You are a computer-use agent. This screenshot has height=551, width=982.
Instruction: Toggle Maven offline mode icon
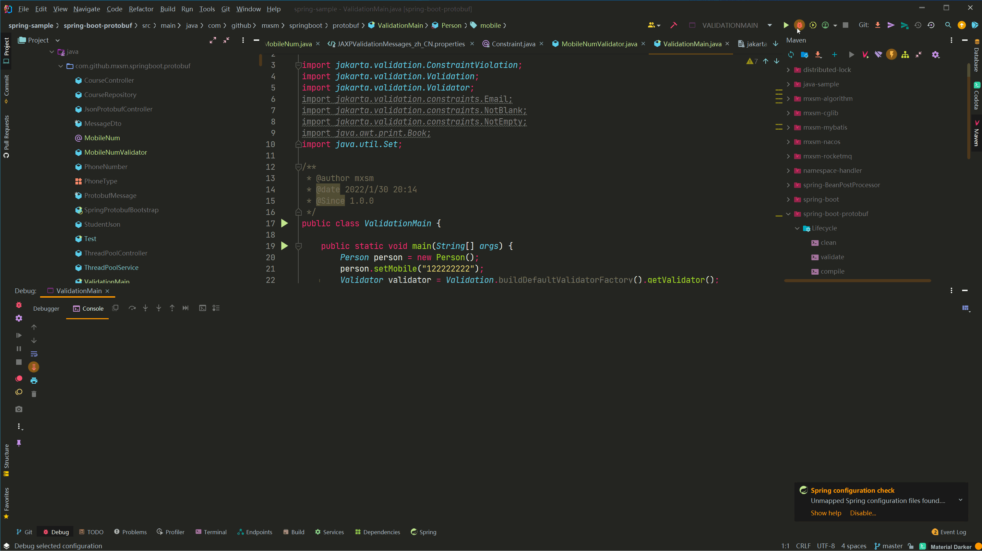tap(878, 55)
